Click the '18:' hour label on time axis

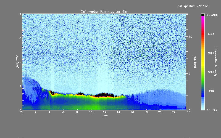coord(146,112)
